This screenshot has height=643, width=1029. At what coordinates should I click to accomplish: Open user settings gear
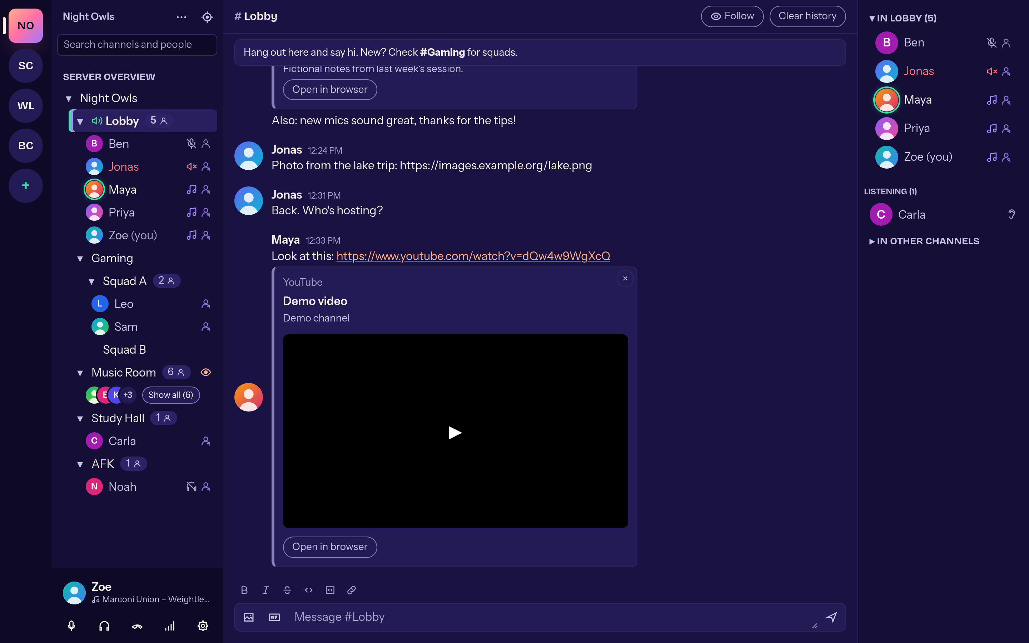tap(203, 625)
